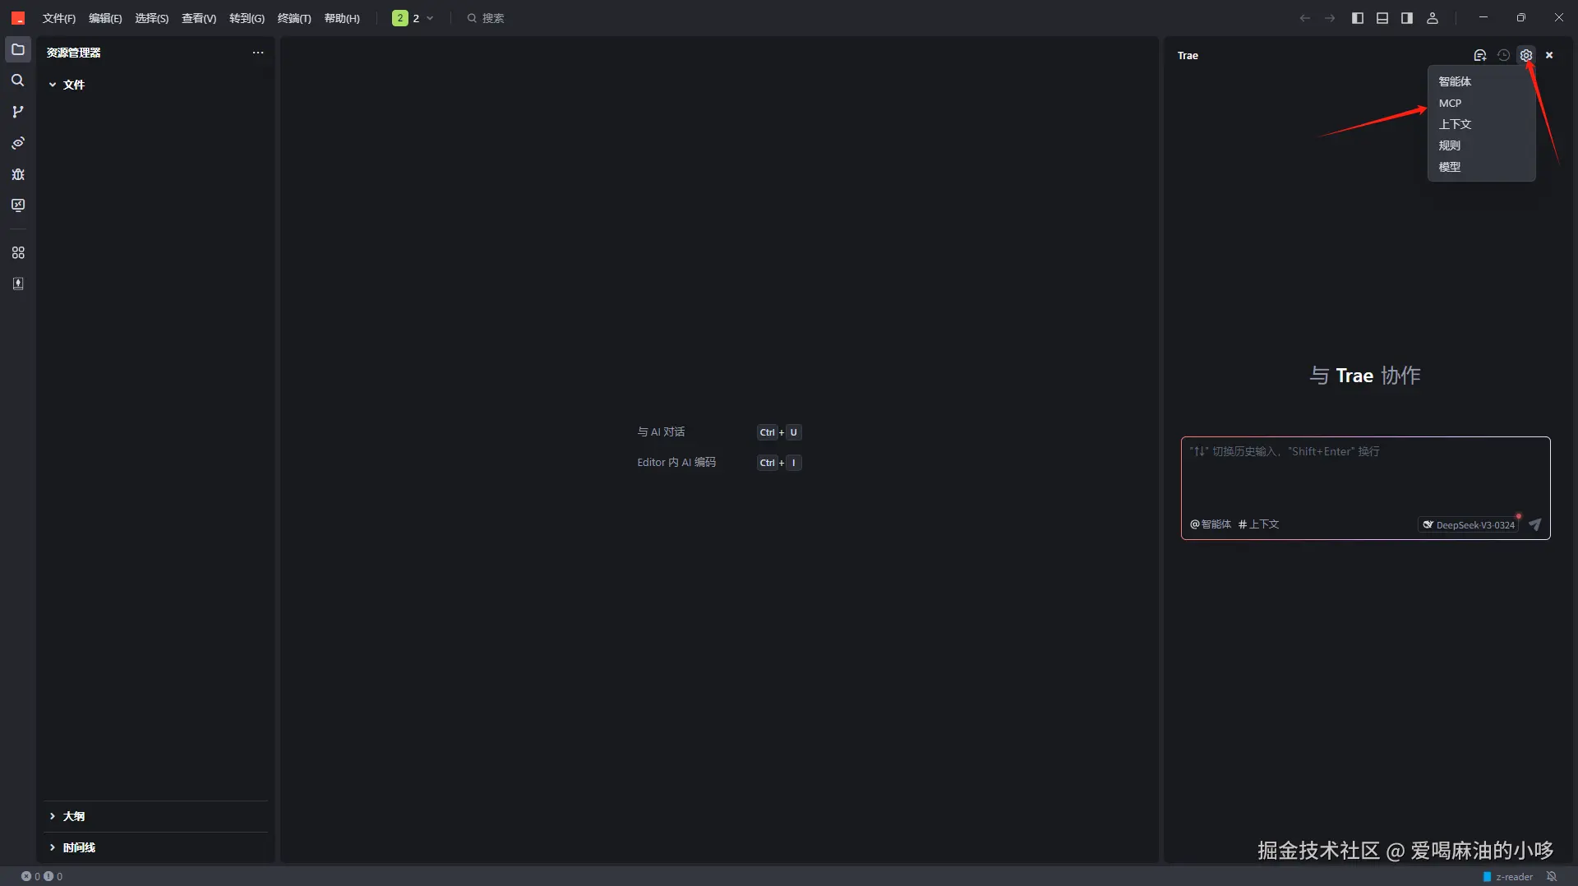Click the settings gear in the Trae panel

(x=1526, y=55)
